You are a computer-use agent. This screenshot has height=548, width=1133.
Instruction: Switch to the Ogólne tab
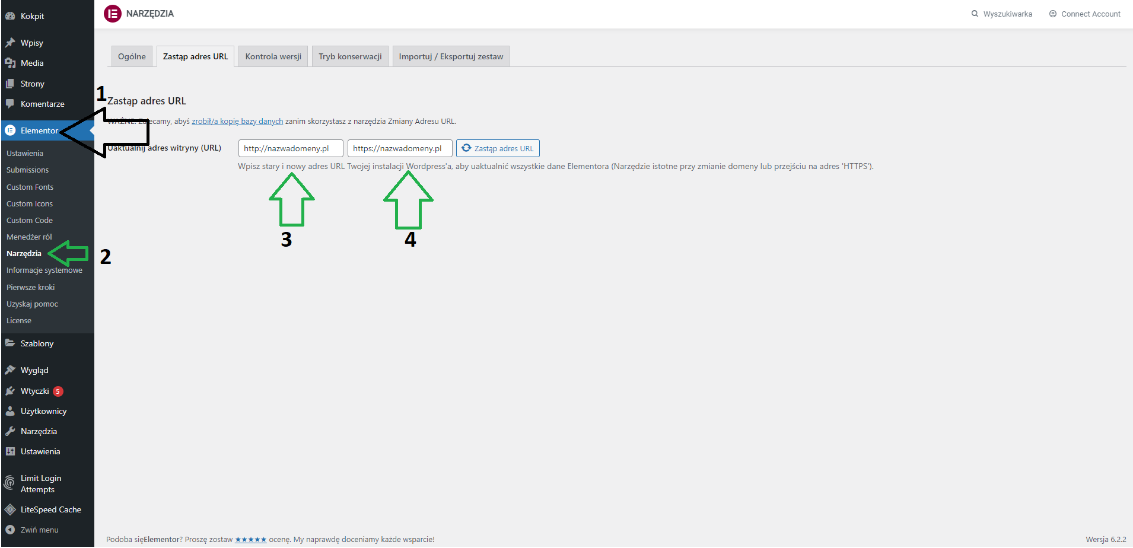132,56
